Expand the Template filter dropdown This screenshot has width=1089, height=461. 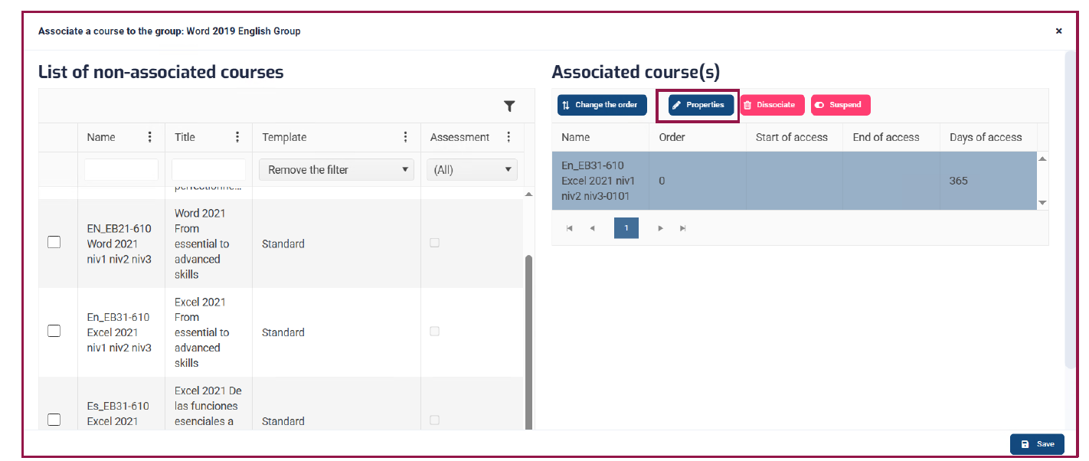(336, 170)
